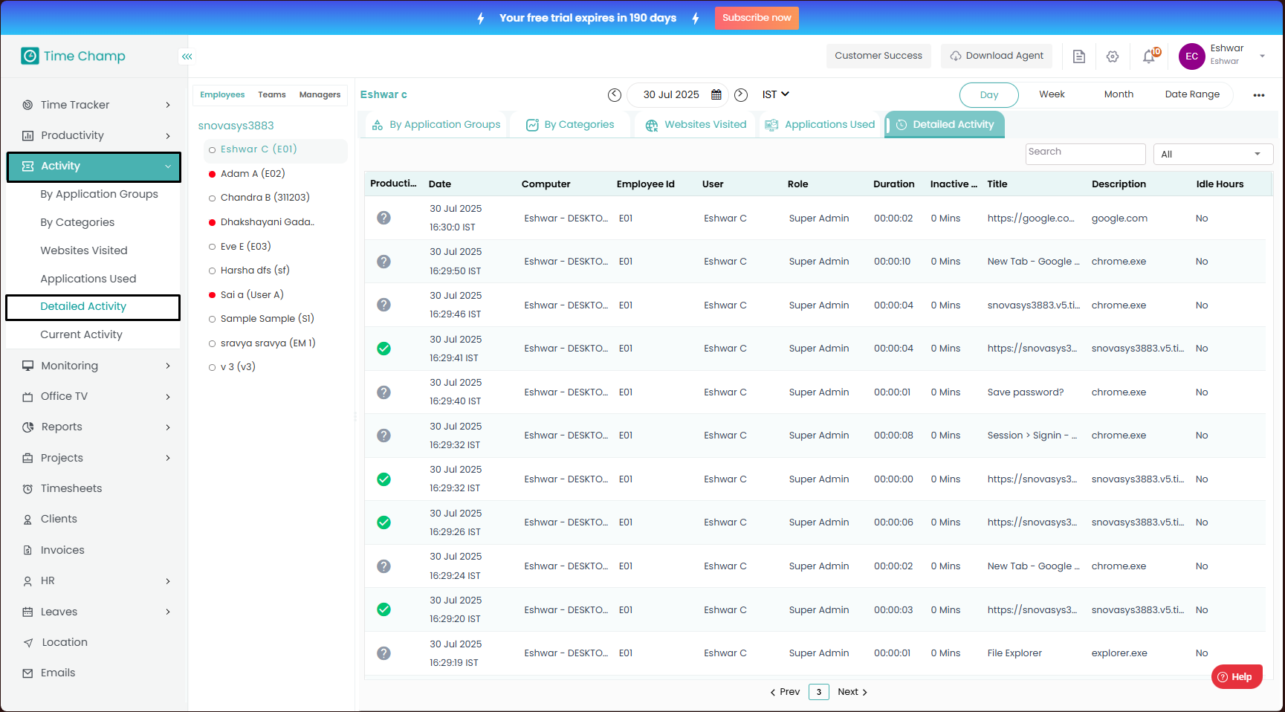This screenshot has height=712, width=1285.
Task: Switch to the Websites Visited tab
Action: pos(696,125)
